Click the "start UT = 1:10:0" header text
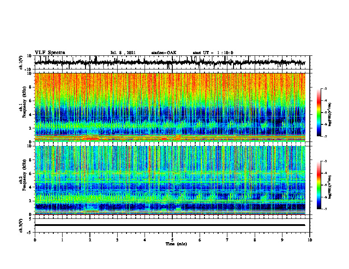The width and height of the screenshot is (349, 269). point(213,53)
